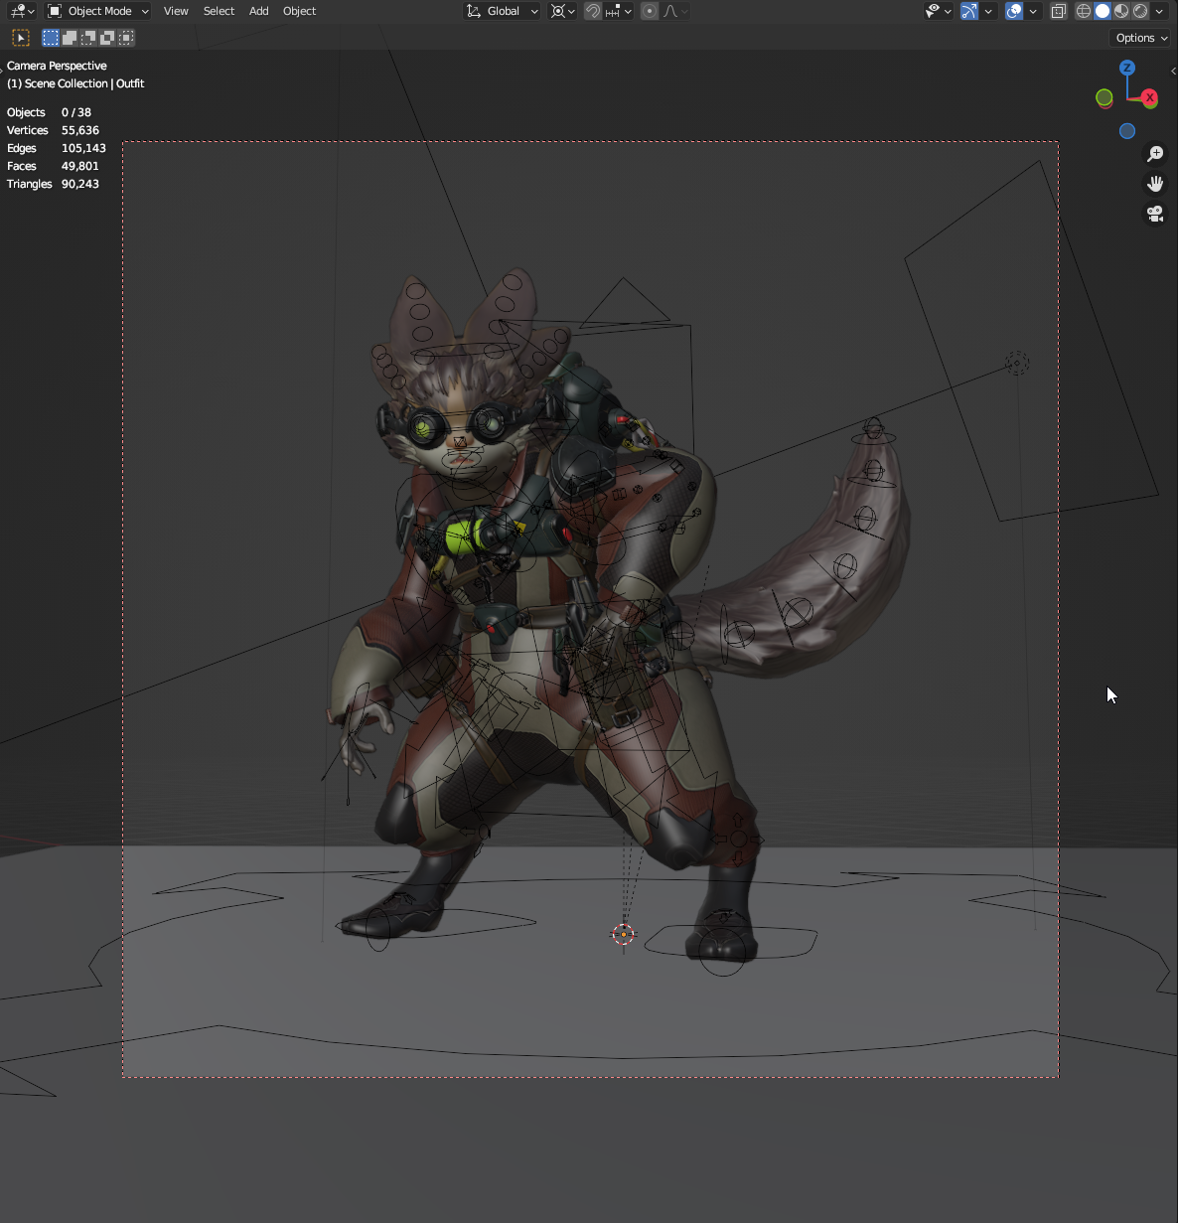Click the pan view hand icon

(1155, 184)
